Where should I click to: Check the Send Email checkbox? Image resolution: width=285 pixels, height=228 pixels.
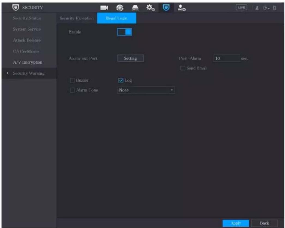coord(183,68)
